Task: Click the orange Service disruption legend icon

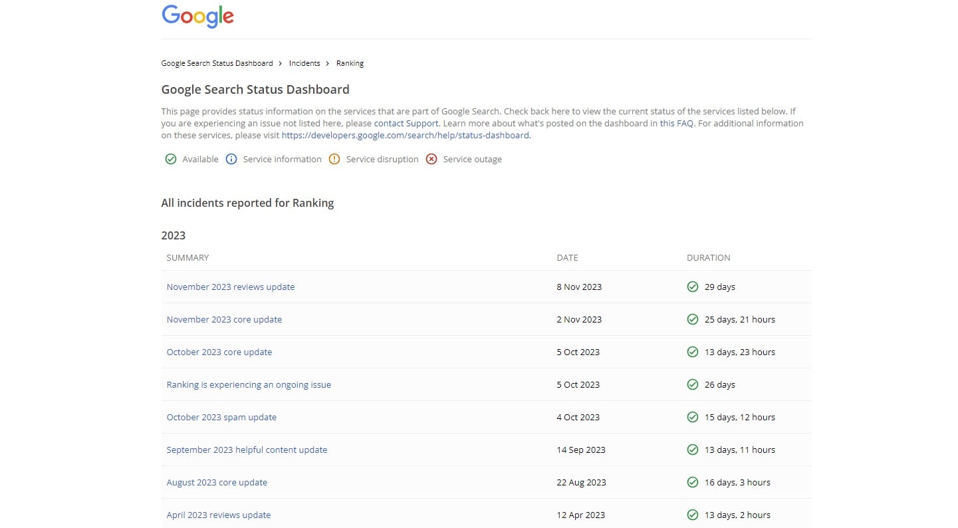Action: 334,159
